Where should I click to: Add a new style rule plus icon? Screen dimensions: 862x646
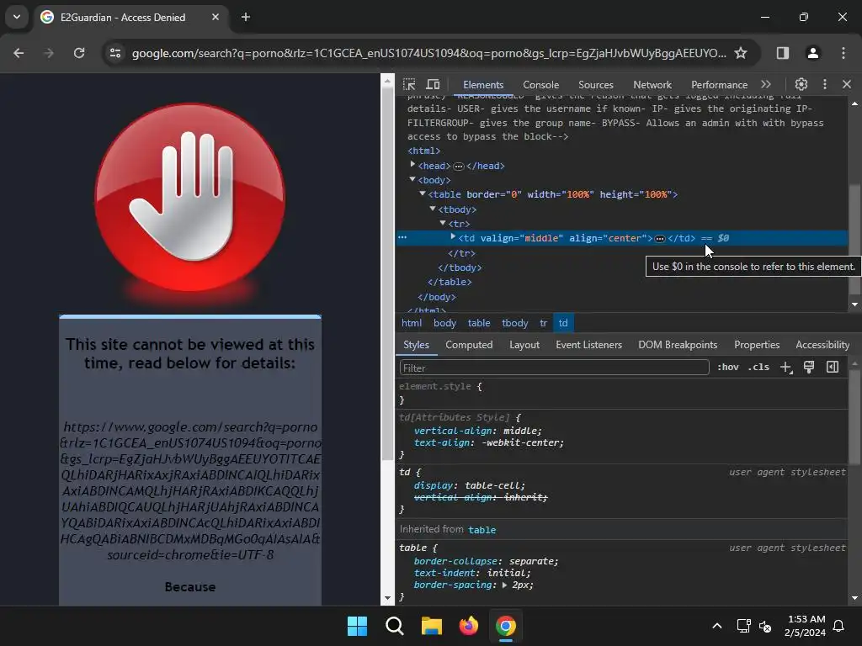[785, 368]
